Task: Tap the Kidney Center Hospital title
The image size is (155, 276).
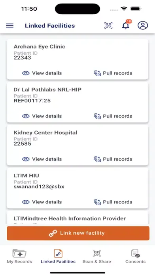Action: click(x=45, y=132)
